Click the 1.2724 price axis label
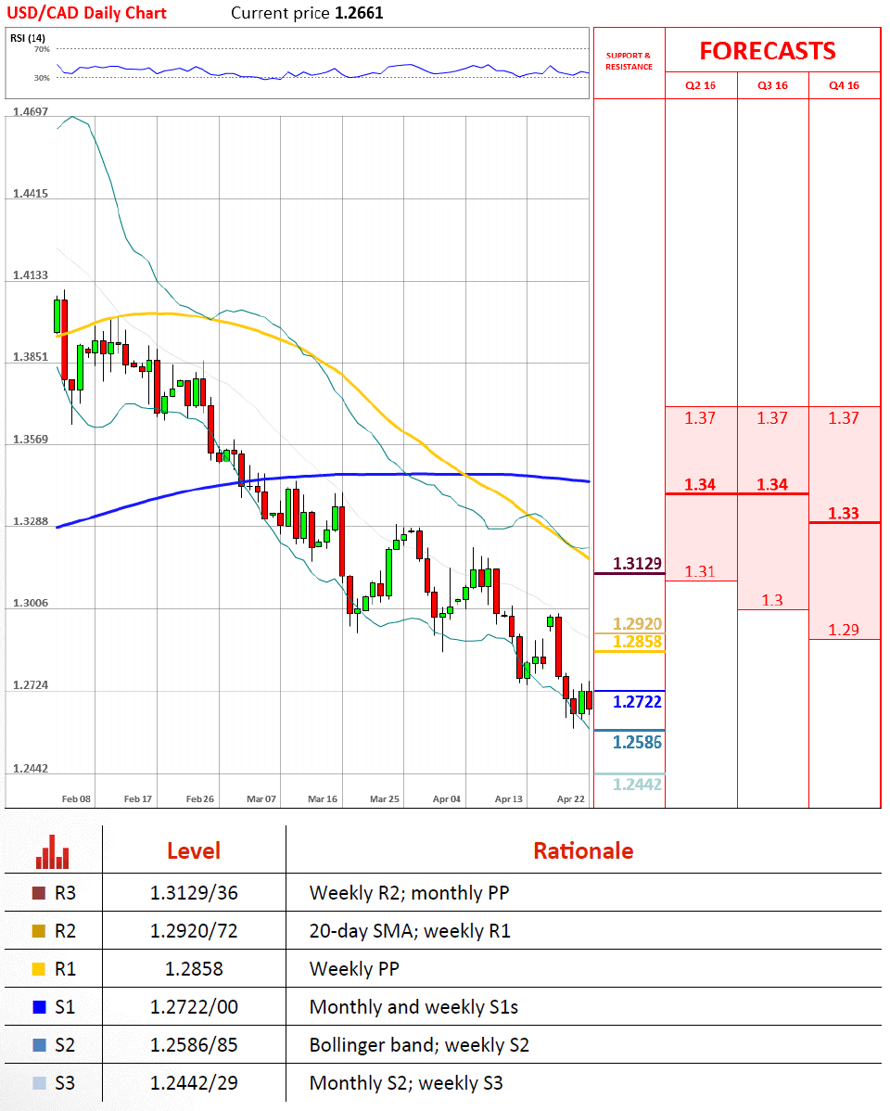 [x=31, y=685]
